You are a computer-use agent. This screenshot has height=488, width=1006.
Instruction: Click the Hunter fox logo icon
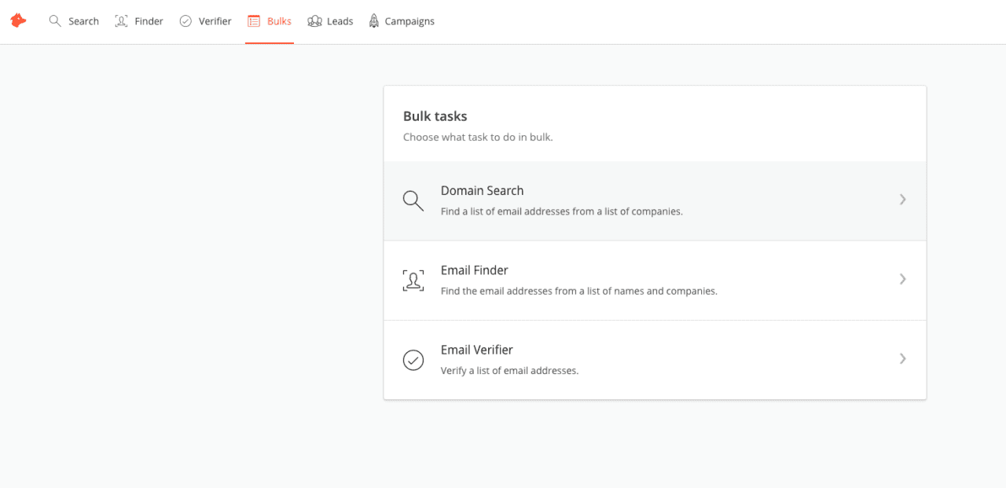point(18,20)
